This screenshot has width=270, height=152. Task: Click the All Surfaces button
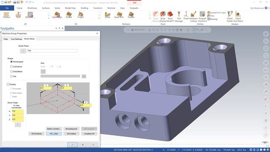(x=37, y=133)
